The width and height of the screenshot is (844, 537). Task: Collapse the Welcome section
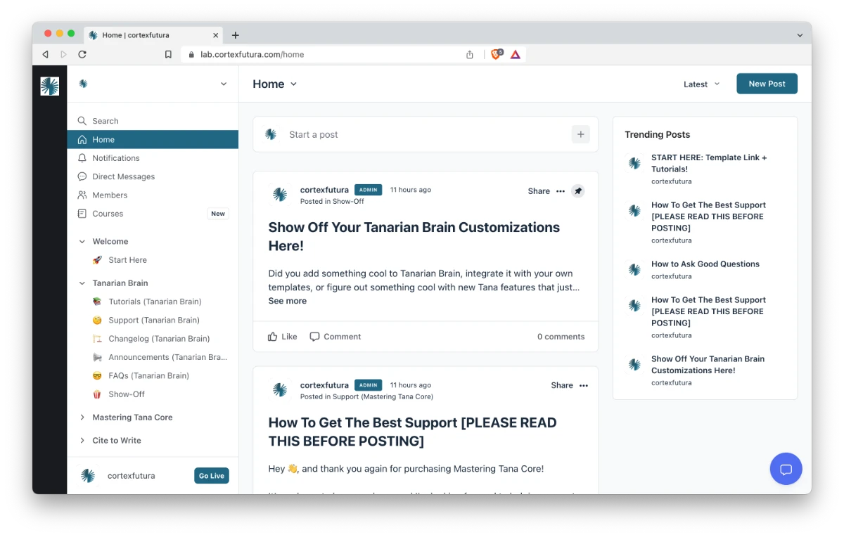tap(82, 241)
